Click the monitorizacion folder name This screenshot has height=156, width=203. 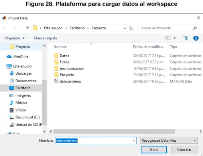coord(72,69)
